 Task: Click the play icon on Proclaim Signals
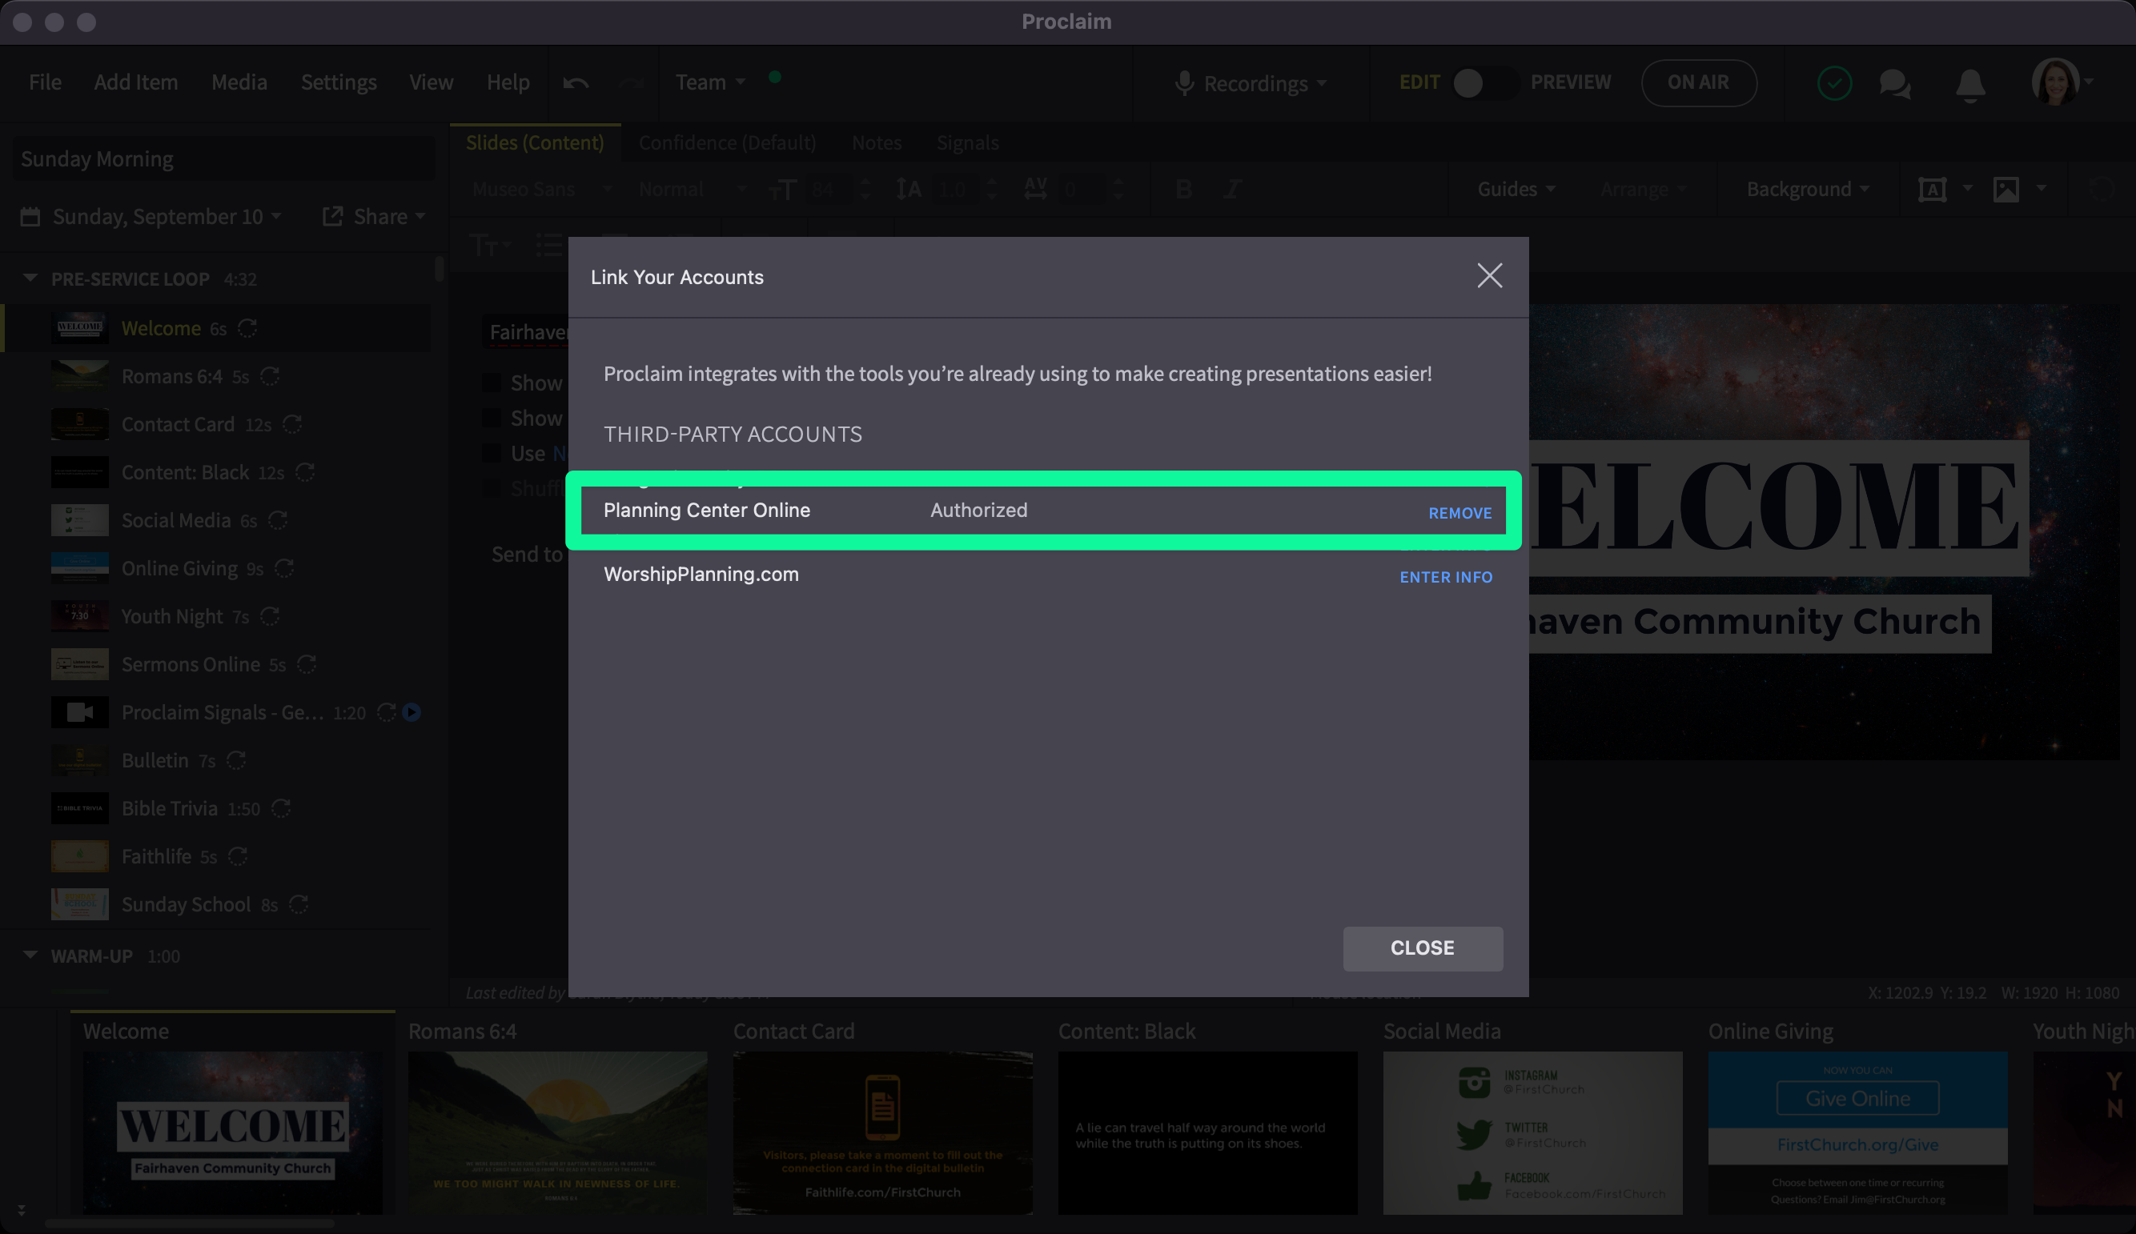pyautogui.click(x=412, y=712)
